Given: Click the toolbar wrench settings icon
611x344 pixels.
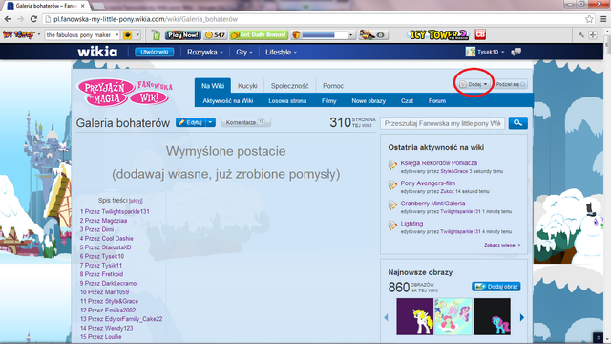Looking at the screenshot, I should click(x=581, y=35).
